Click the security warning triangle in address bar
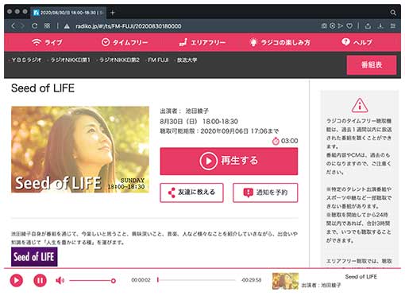 (x=67, y=26)
